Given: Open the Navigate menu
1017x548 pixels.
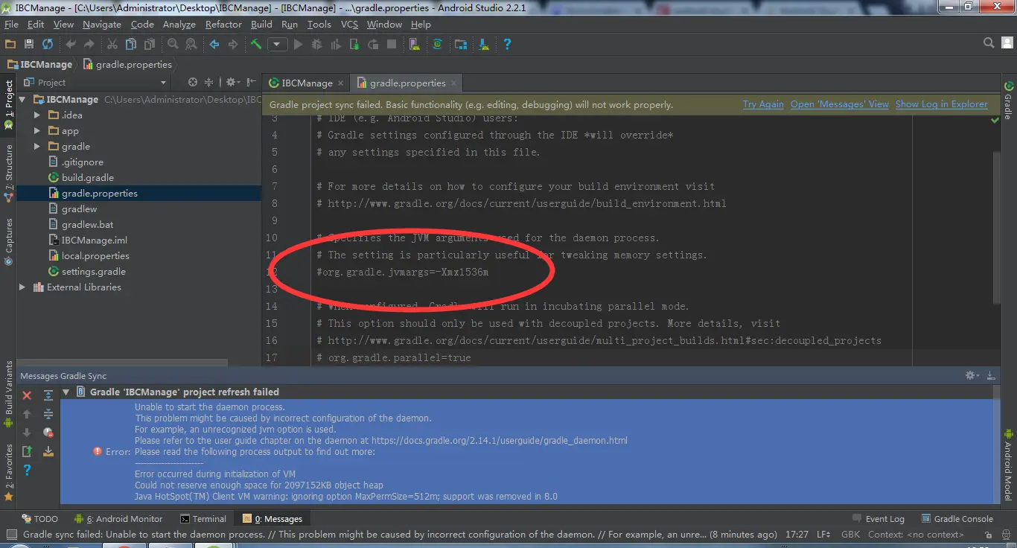Looking at the screenshot, I should tap(102, 25).
